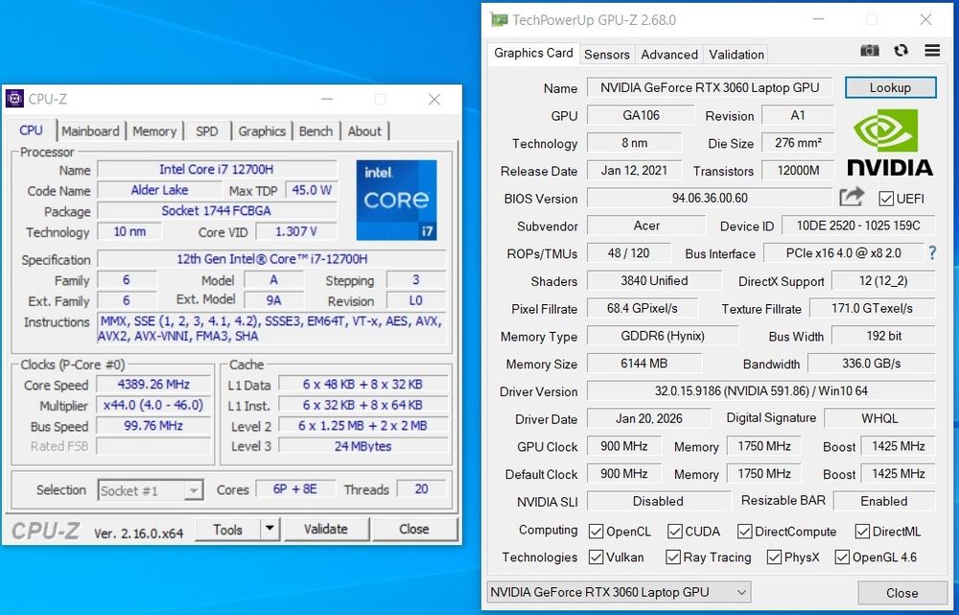Toggle the DirectCompute checkbox
This screenshot has width=959, height=615.
(x=744, y=532)
